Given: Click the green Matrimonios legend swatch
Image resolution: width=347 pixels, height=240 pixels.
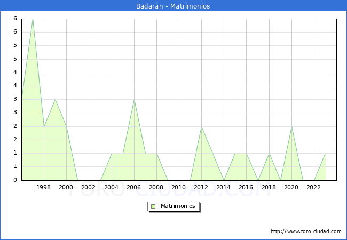Looking at the screenshot, I should (x=153, y=206).
